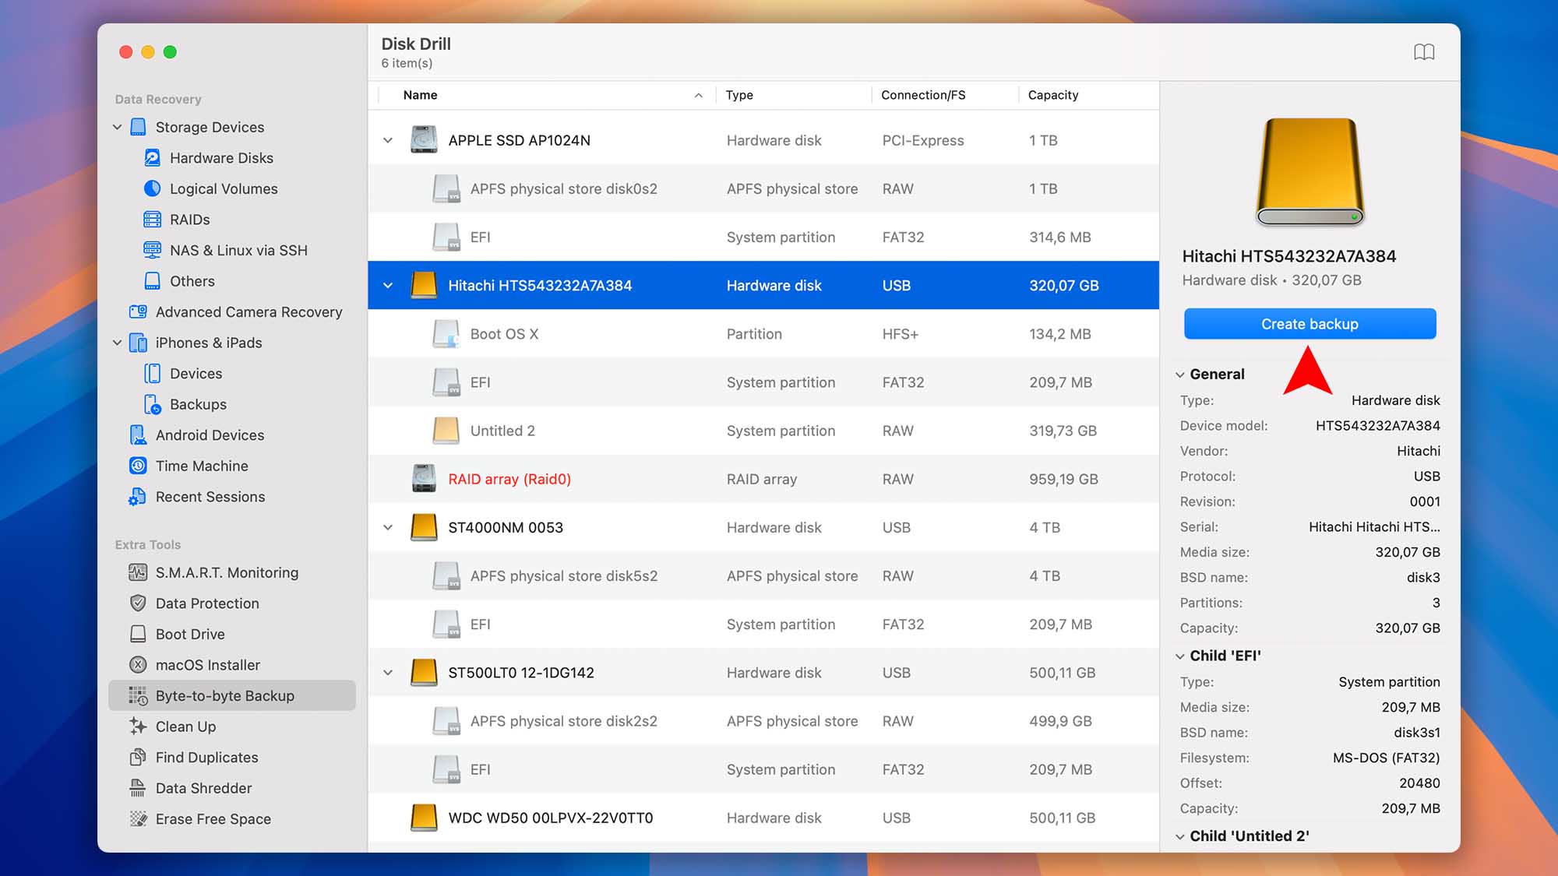Click the 319,73 GB capacity cell
The height and width of the screenshot is (876, 1558).
point(1063,431)
